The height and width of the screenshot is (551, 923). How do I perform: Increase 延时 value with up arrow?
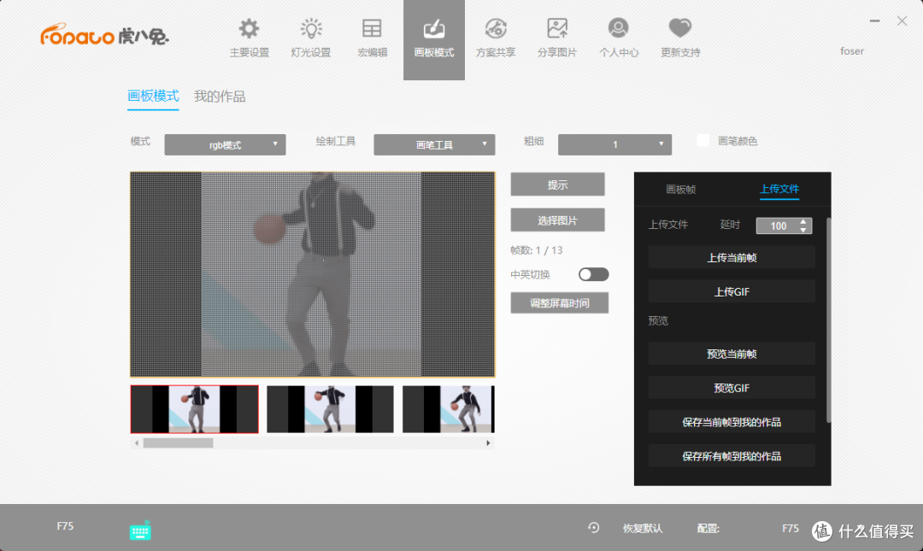802,222
